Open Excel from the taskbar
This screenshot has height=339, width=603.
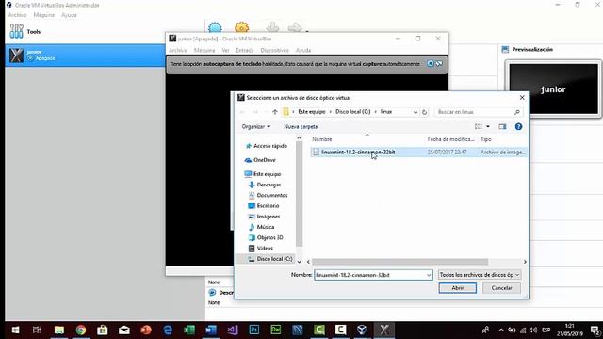coord(189,330)
